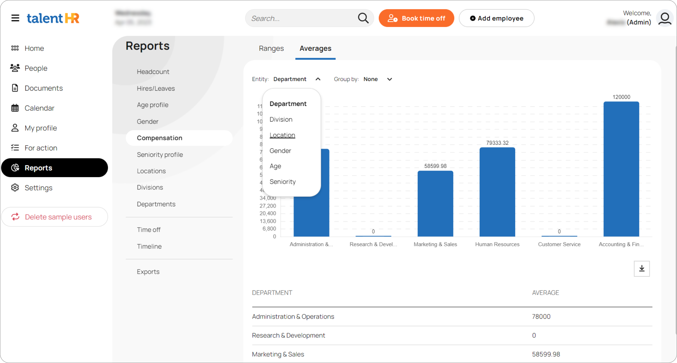677x363 pixels.
Task: Open the Time off report
Action: [149, 230]
